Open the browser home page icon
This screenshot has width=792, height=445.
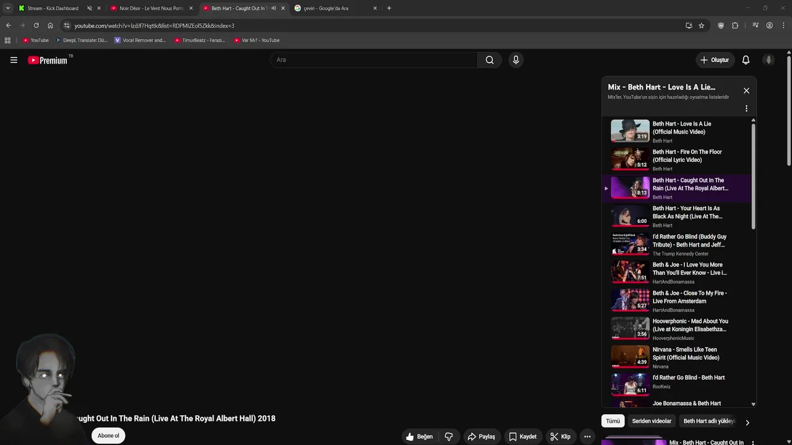(50, 25)
